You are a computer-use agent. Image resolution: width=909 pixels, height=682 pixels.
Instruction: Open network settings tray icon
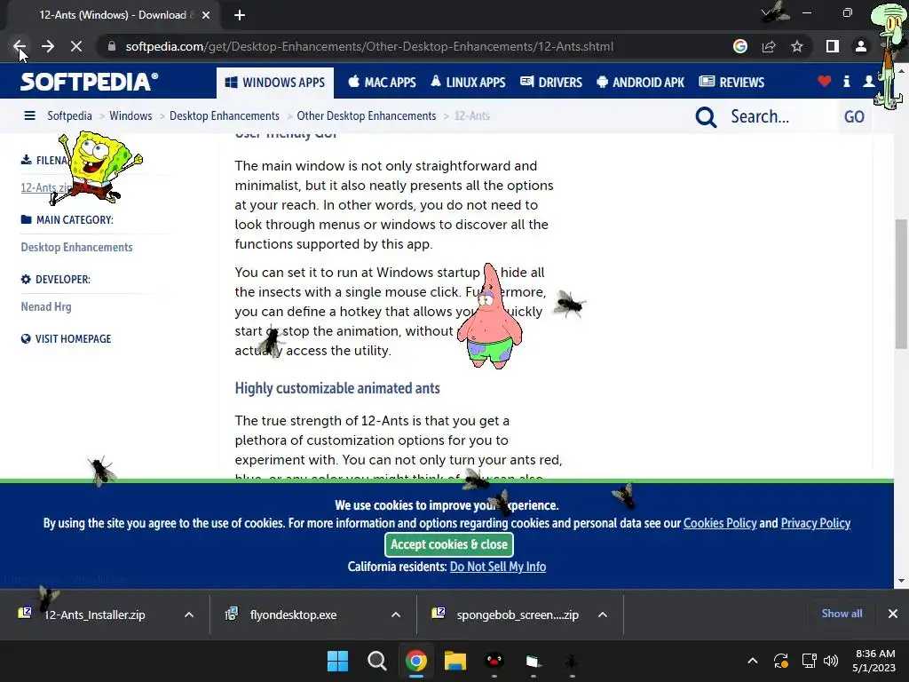click(x=809, y=661)
